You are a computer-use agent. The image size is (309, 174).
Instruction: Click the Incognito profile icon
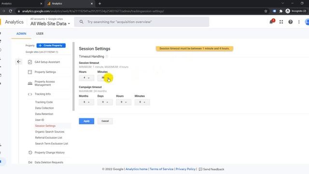(288, 11)
